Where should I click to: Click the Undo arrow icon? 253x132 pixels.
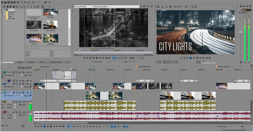pyautogui.click(x=33, y=2)
